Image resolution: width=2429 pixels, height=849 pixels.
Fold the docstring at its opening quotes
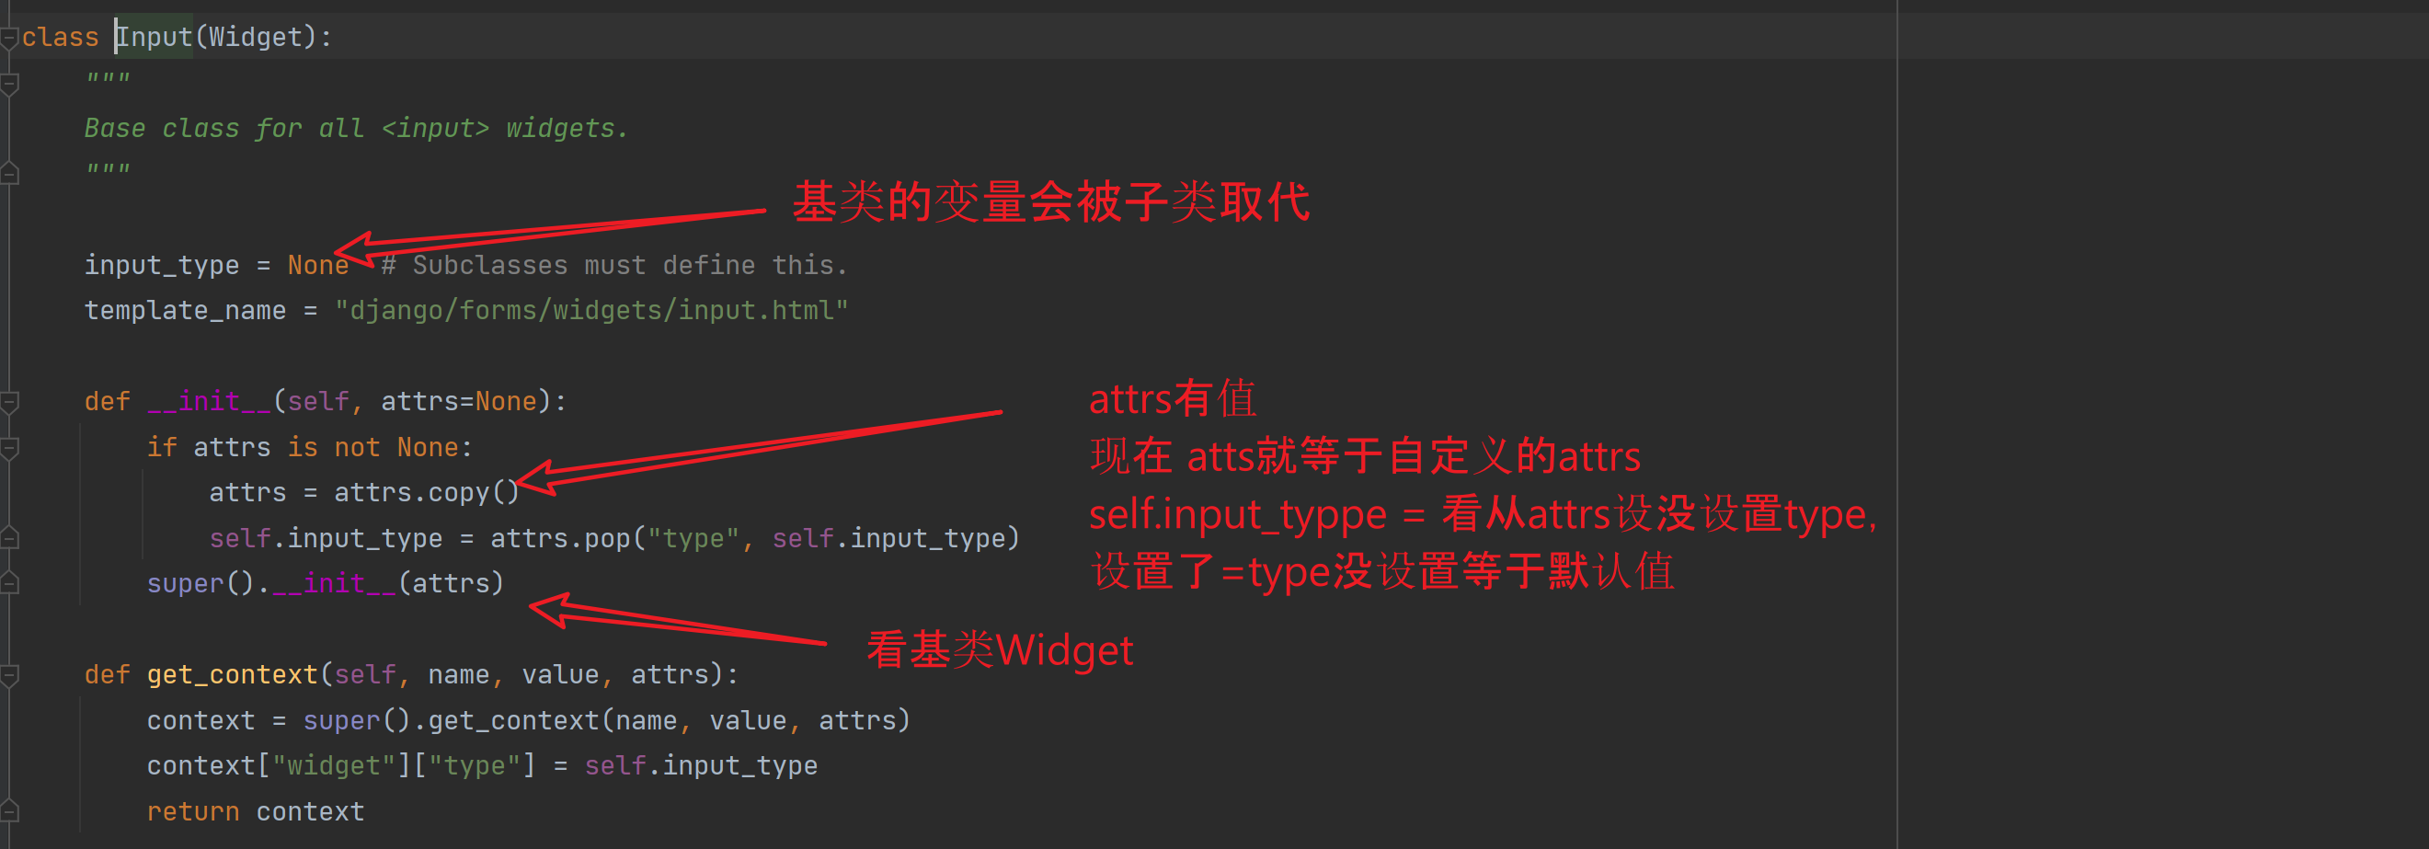(x=9, y=84)
